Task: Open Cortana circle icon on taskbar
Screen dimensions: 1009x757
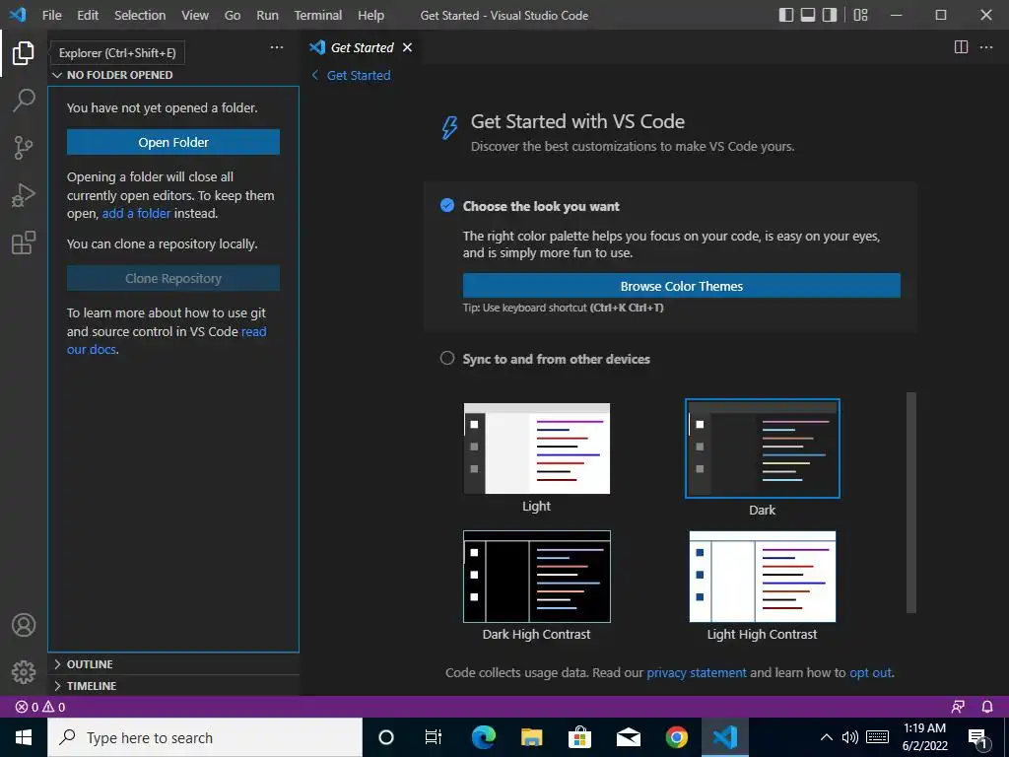Action: click(385, 737)
